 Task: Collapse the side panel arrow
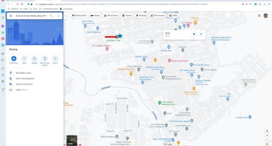pyautogui.click(x=65, y=16)
